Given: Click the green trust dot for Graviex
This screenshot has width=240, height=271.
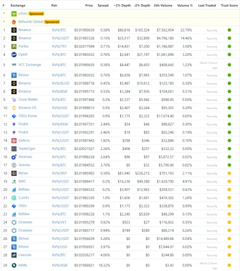Looking at the screenshot, I should pyautogui.click(x=229, y=165).
